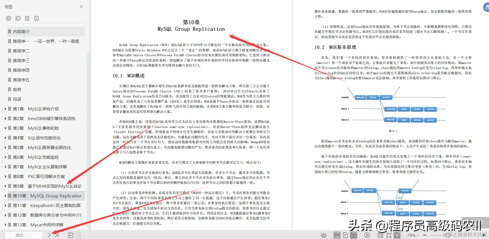The height and width of the screenshot is (239, 489).
Task: Click the expand all bookmarks icon
Action: (x=9, y=18)
